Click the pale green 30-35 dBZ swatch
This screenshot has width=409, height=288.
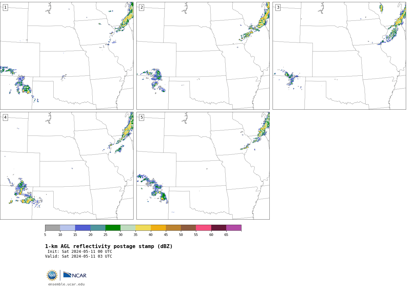point(128,228)
